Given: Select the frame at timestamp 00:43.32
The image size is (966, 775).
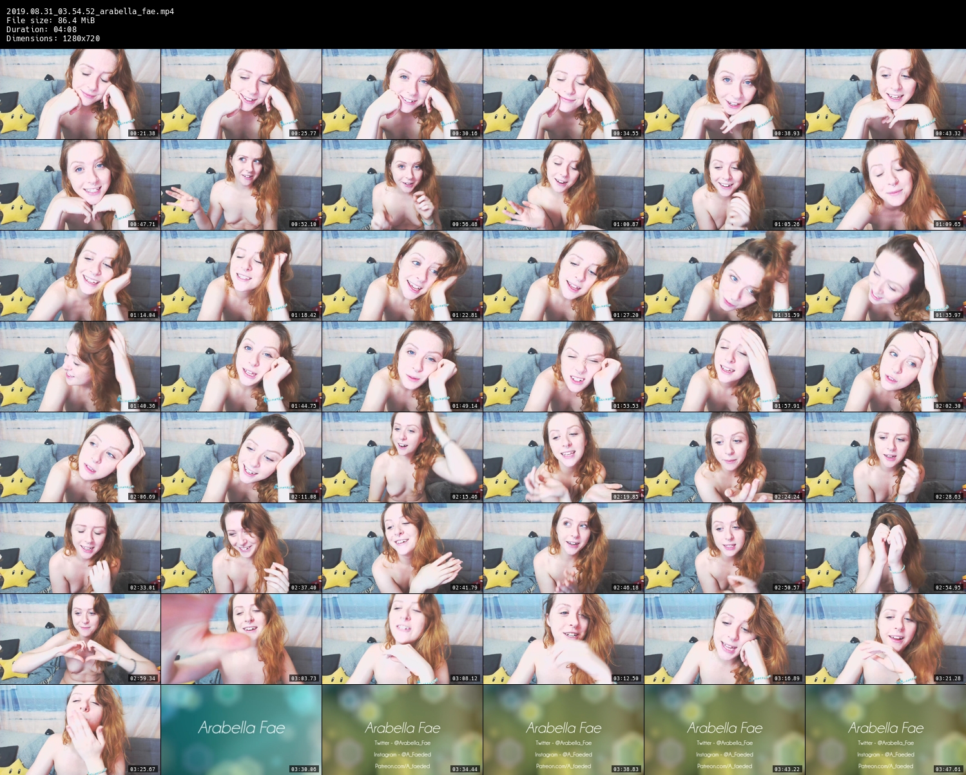Looking at the screenshot, I should 885,94.
